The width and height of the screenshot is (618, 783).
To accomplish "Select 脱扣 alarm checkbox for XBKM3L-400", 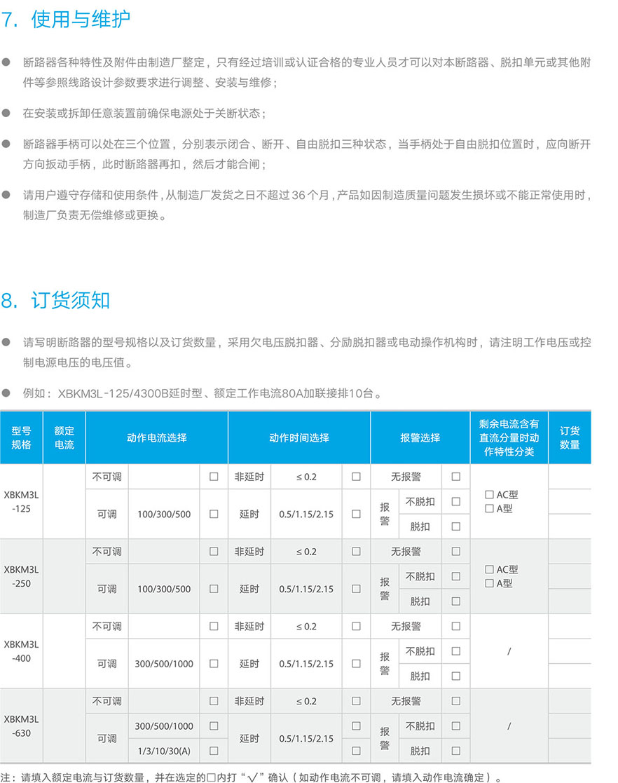I will point(456,676).
